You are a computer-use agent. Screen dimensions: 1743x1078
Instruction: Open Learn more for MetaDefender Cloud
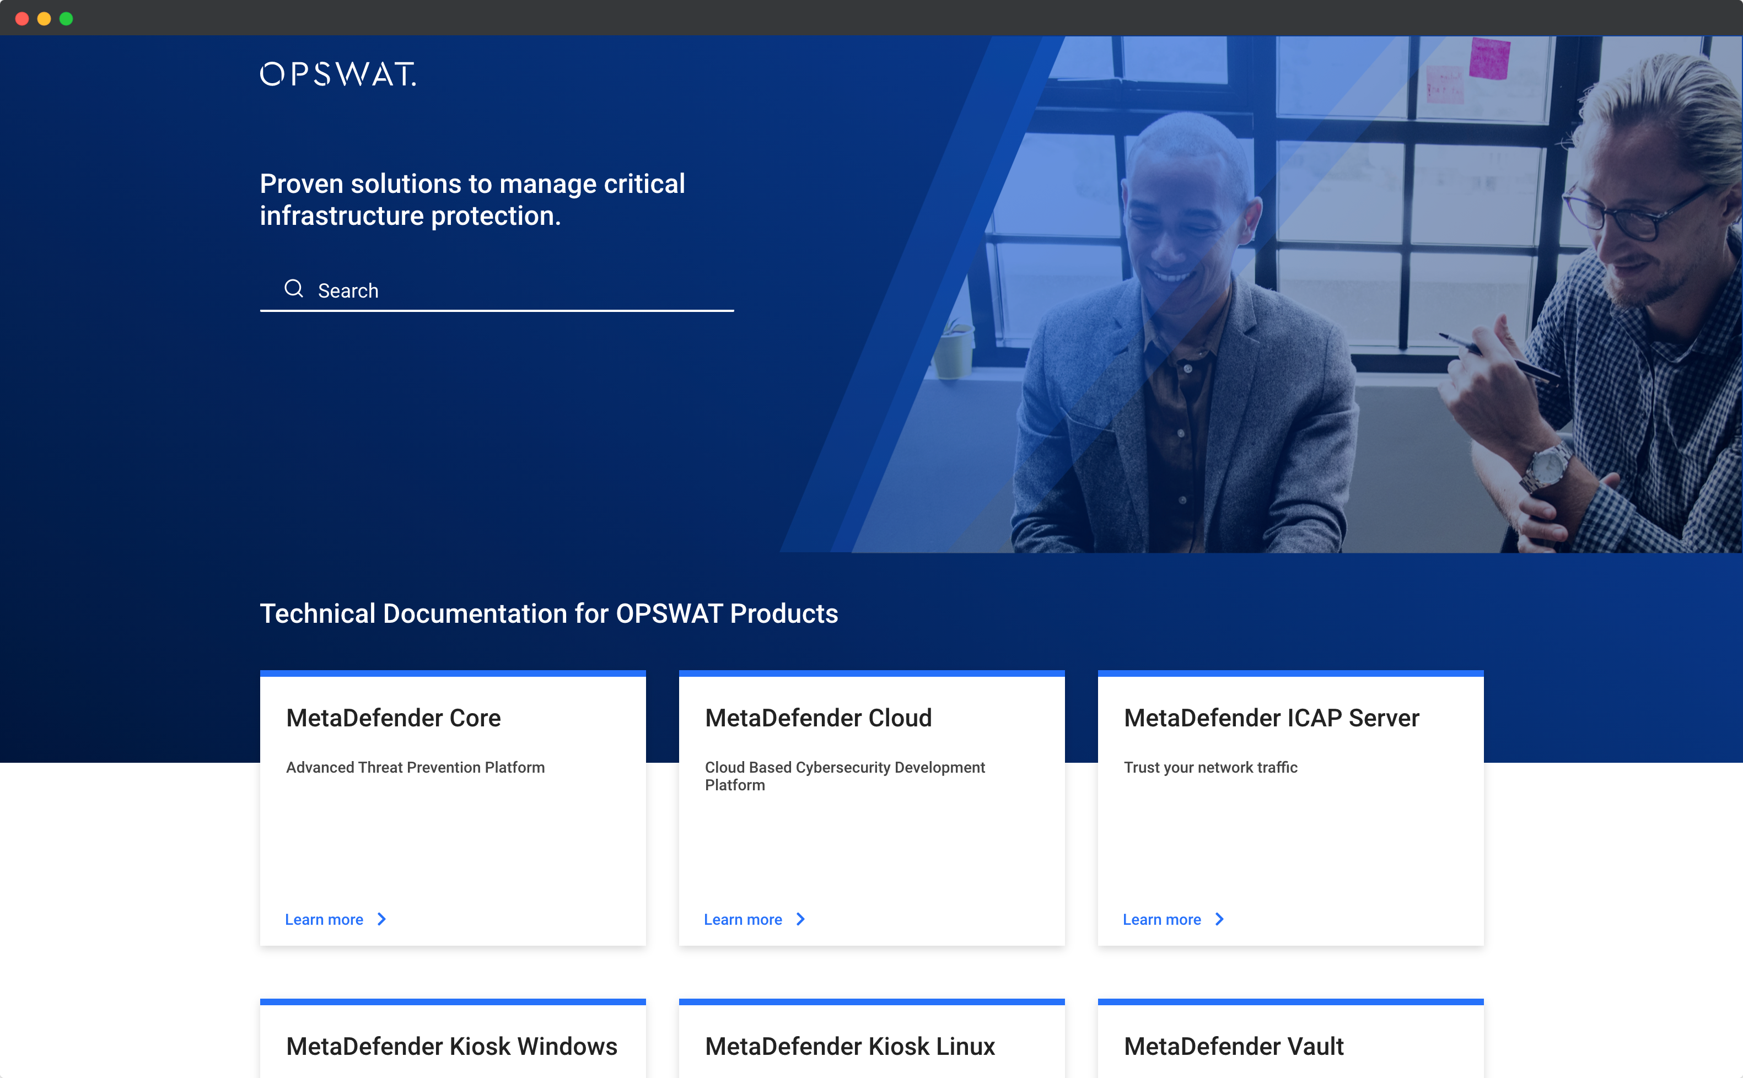(743, 920)
